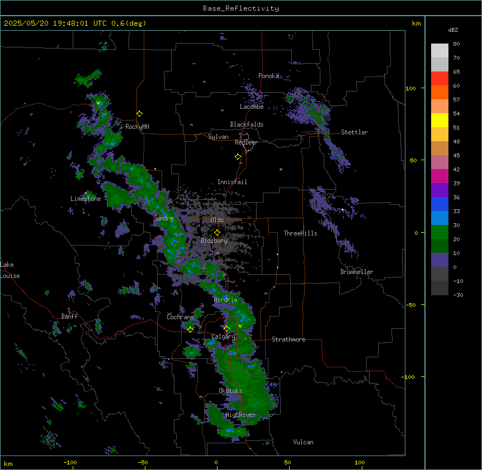Screen dimensions: 482x470
Task: Select the yellow V marker in the northwest storm cell
Action: pos(98,103)
